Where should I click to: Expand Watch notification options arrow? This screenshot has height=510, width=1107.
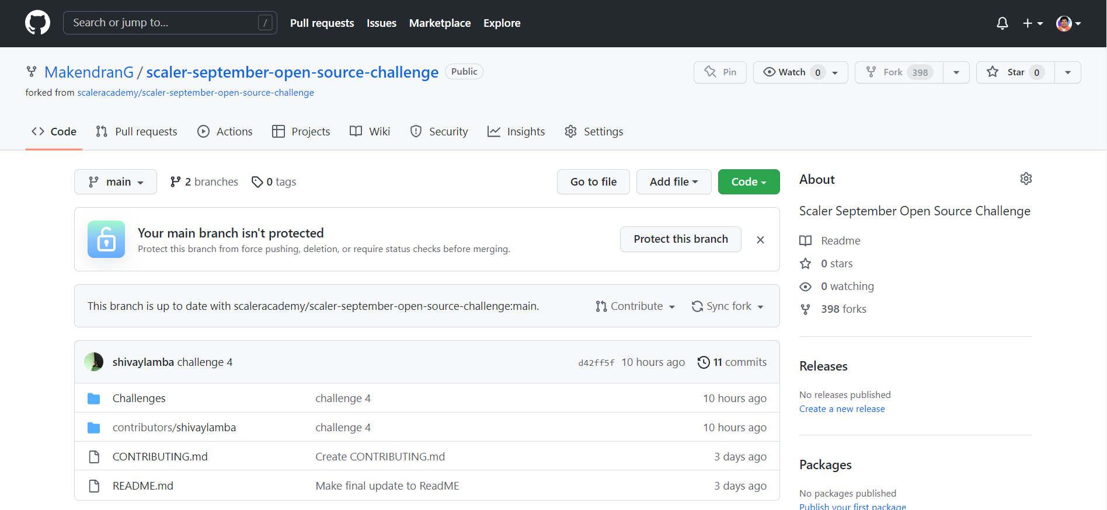(836, 72)
